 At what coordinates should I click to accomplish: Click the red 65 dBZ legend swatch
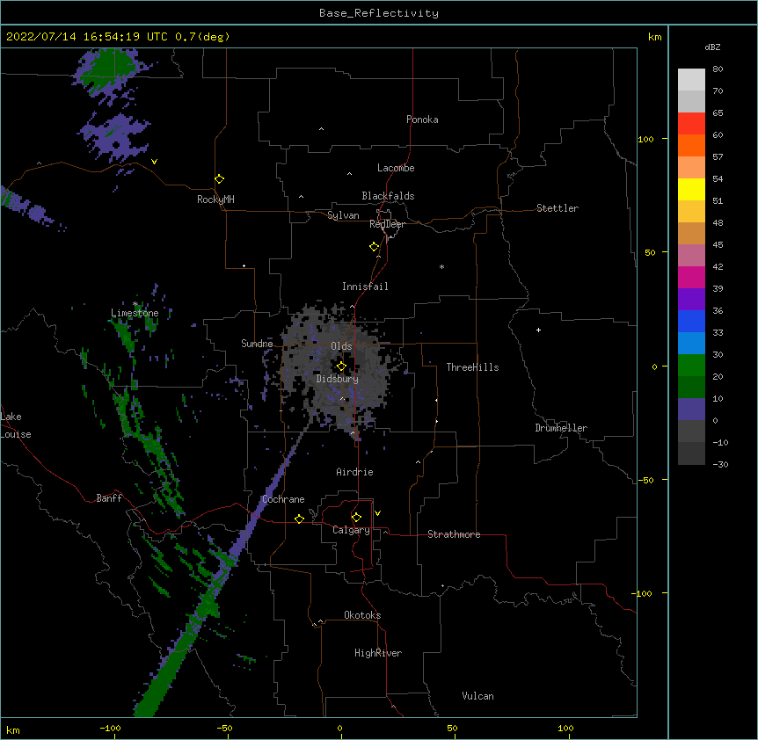691,124
